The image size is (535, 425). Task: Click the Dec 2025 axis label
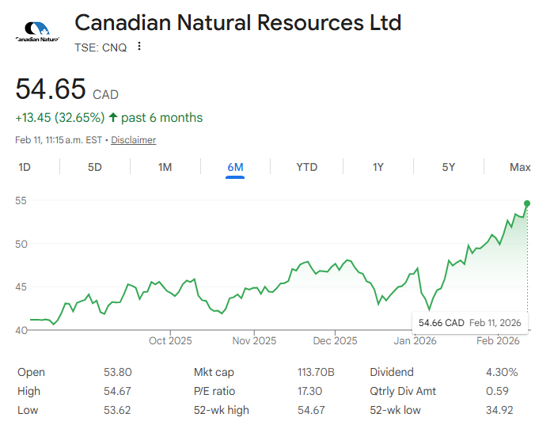[x=335, y=341]
